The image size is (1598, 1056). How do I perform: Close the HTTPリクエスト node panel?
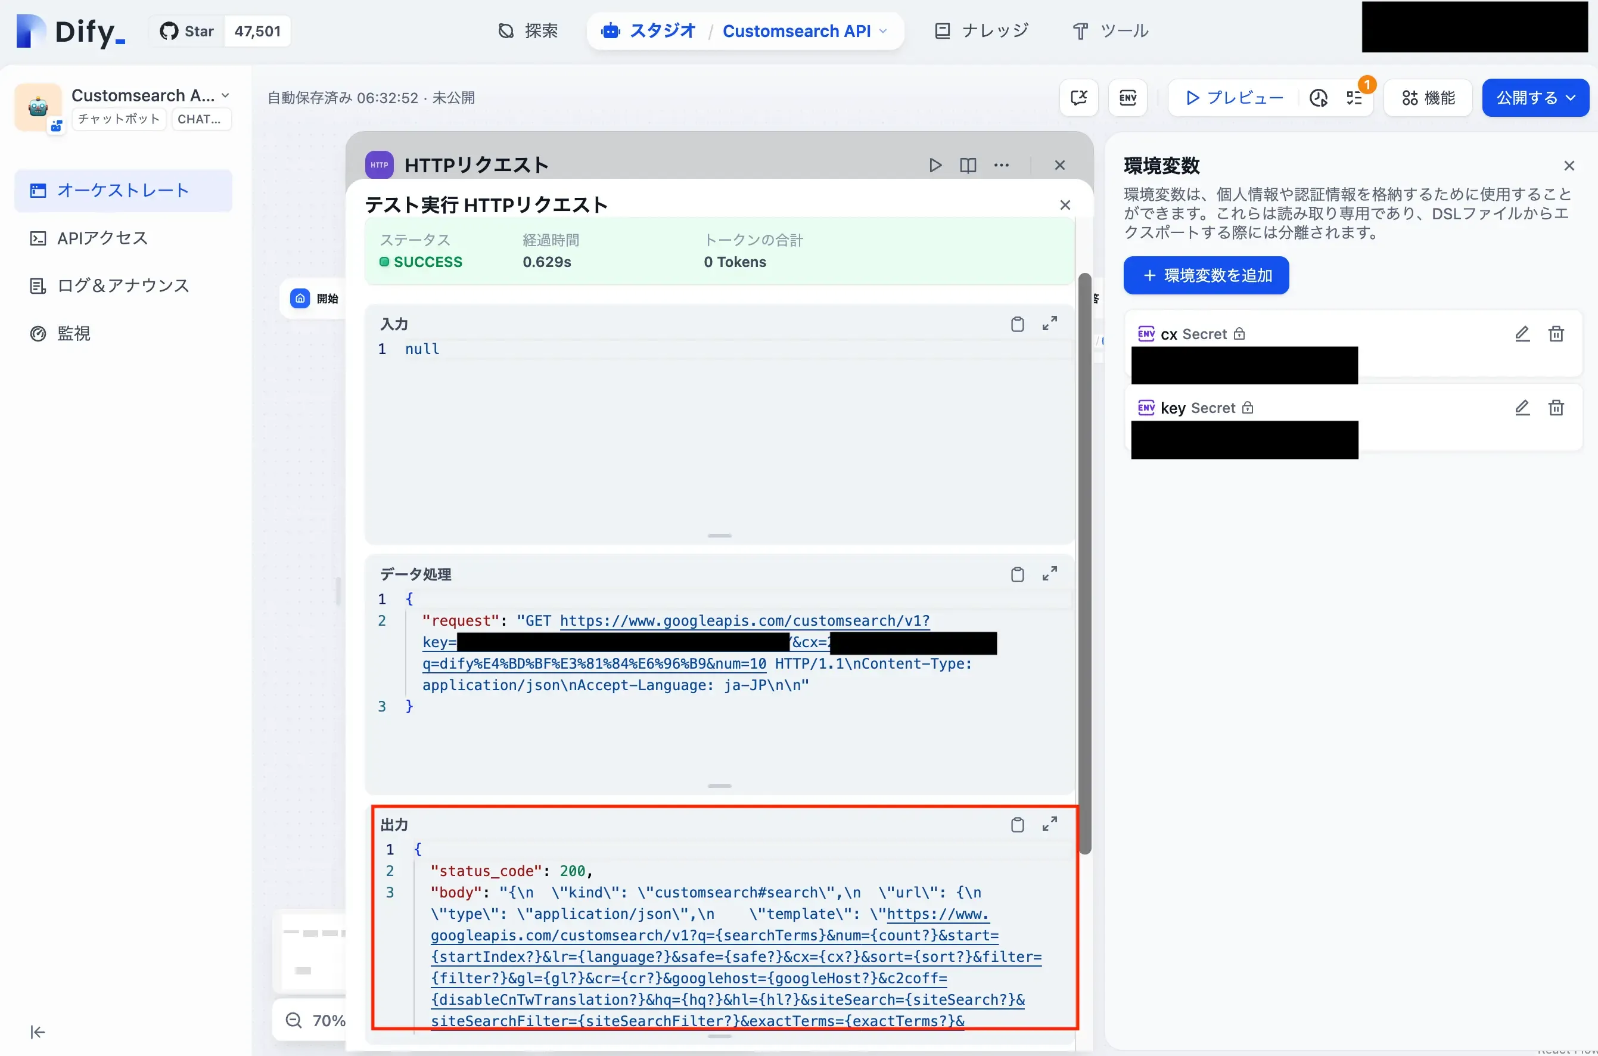pyautogui.click(x=1060, y=165)
